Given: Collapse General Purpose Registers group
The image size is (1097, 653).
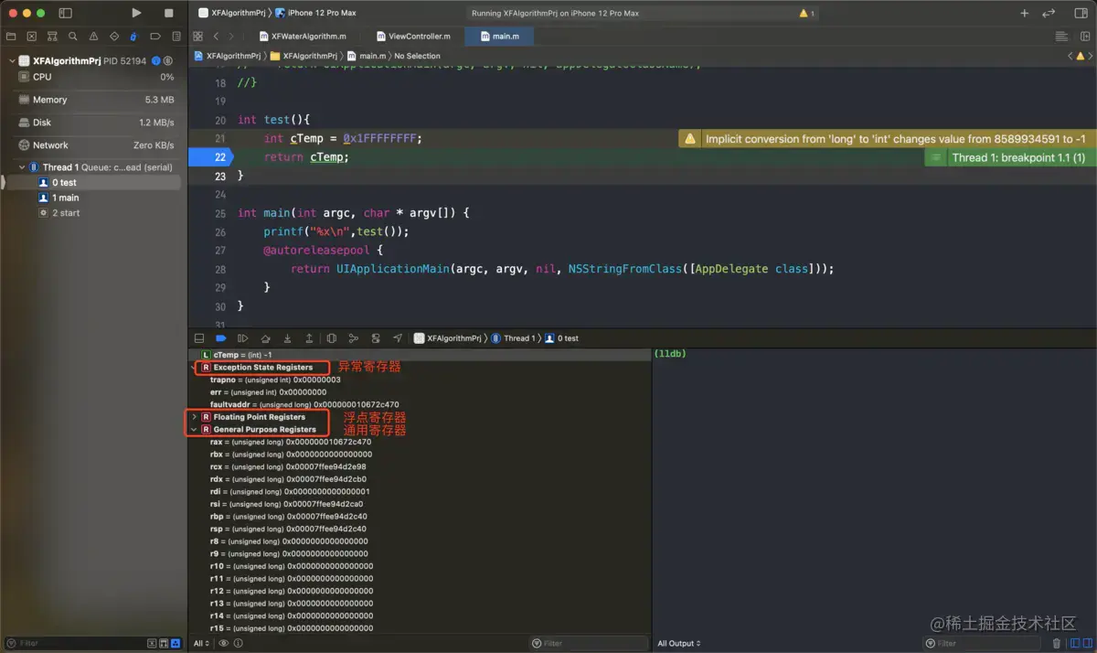Looking at the screenshot, I should 194,429.
